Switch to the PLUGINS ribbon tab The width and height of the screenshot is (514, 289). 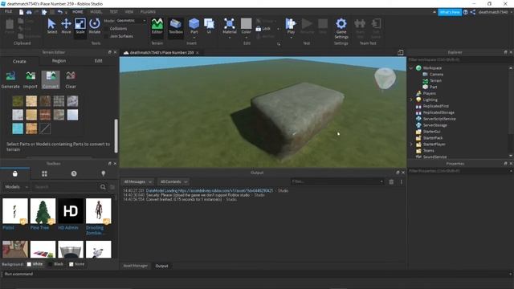coord(148,12)
